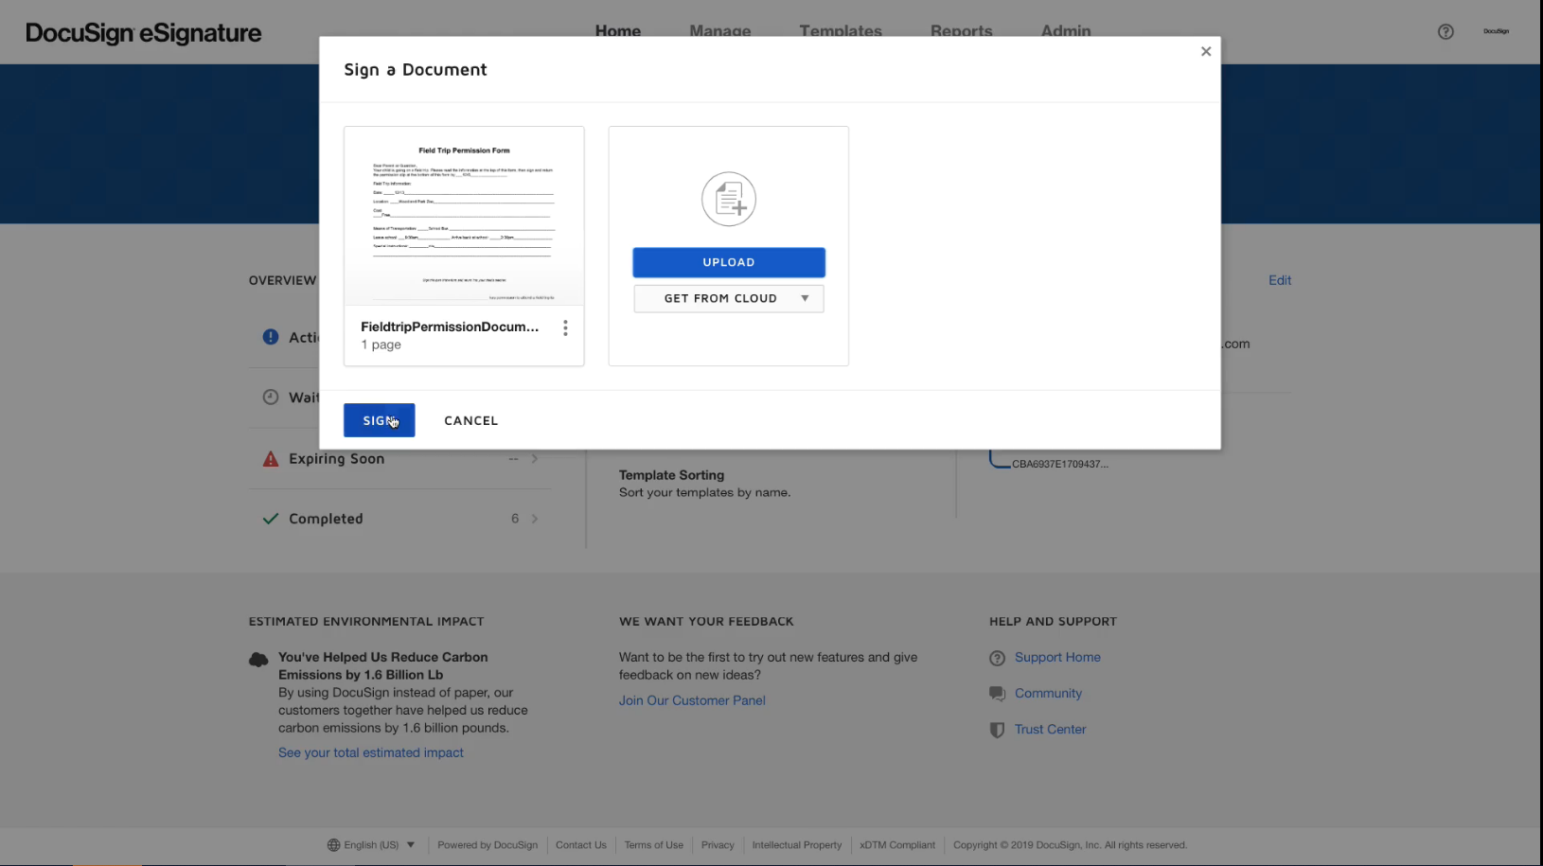Viewport: 1543px width, 866px height.
Task: Select the Field Trip Permission Form thumbnail
Action: pos(464,216)
